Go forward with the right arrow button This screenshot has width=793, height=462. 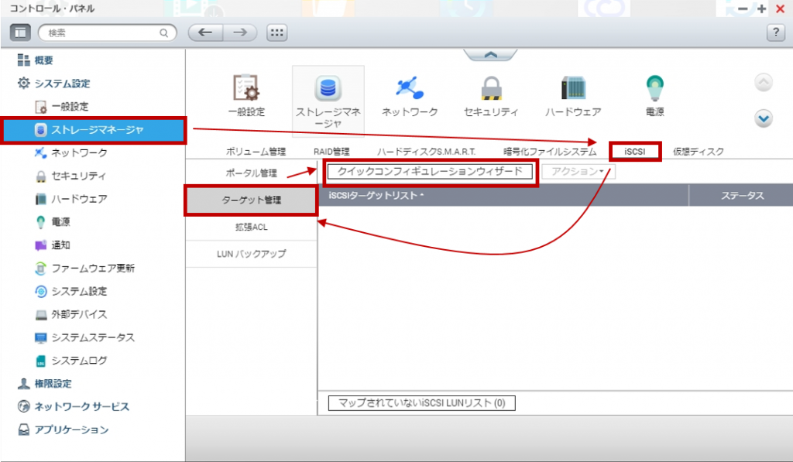click(x=240, y=33)
